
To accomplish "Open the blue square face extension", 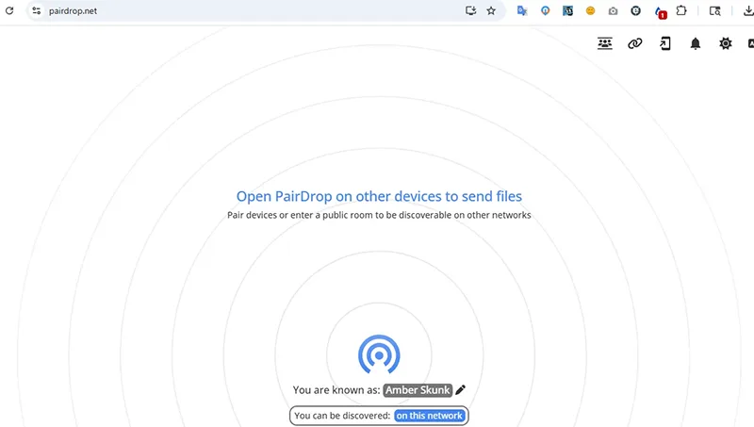I will [x=567, y=10].
